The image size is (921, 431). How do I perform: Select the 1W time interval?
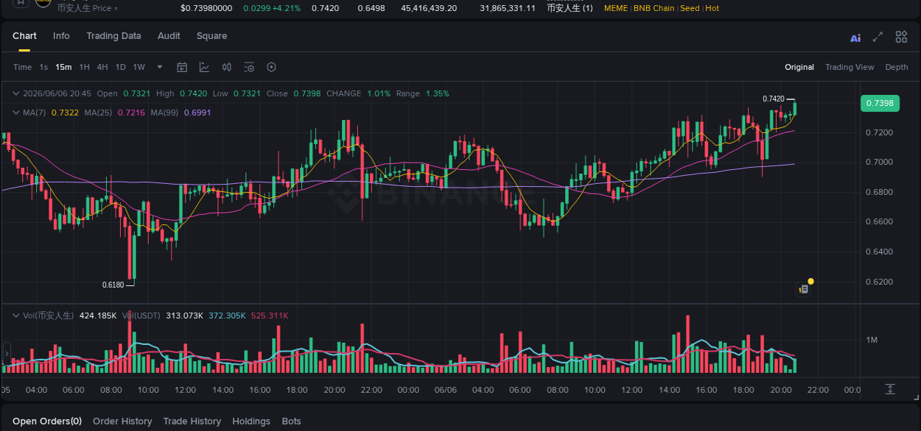tap(139, 67)
